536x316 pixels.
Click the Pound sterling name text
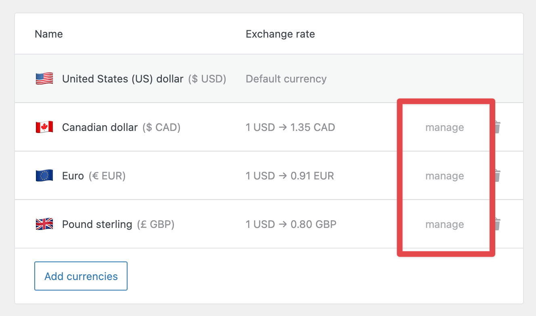(97, 224)
